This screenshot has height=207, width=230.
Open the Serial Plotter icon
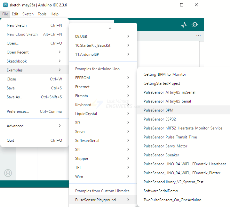[184, 25]
